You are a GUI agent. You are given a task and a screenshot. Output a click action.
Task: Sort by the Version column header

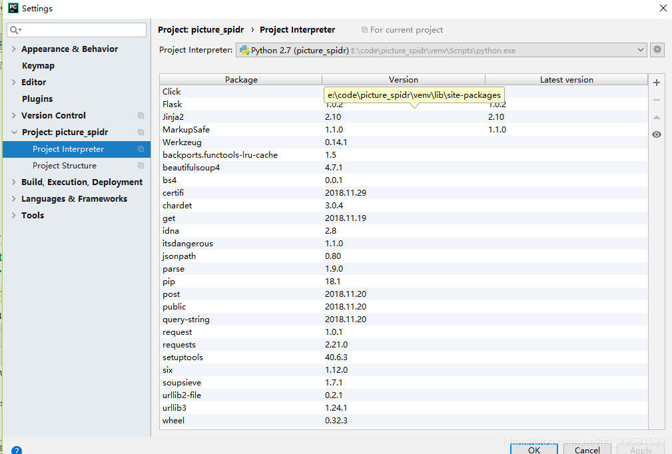point(404,80)
